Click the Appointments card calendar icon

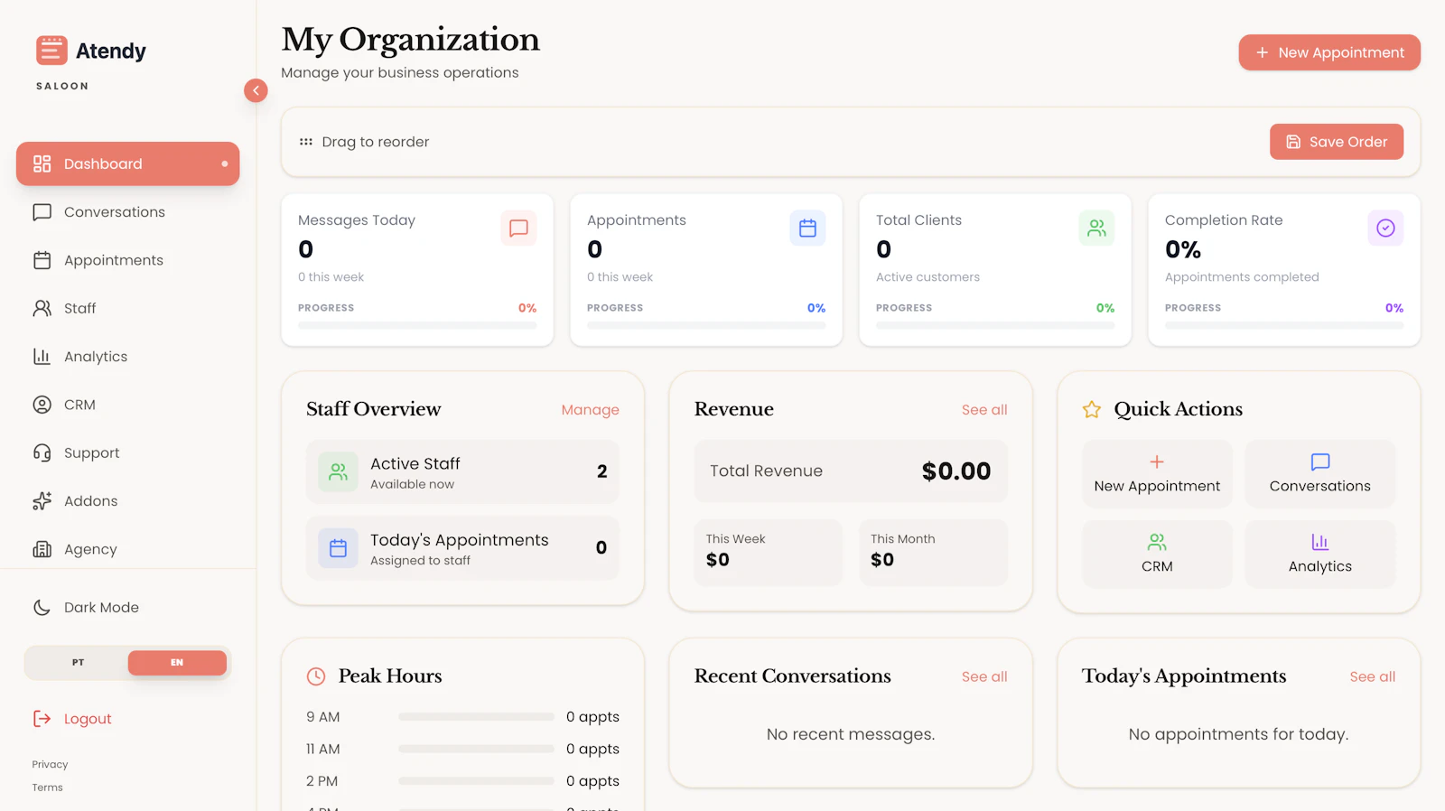click(x=807, y=228)
